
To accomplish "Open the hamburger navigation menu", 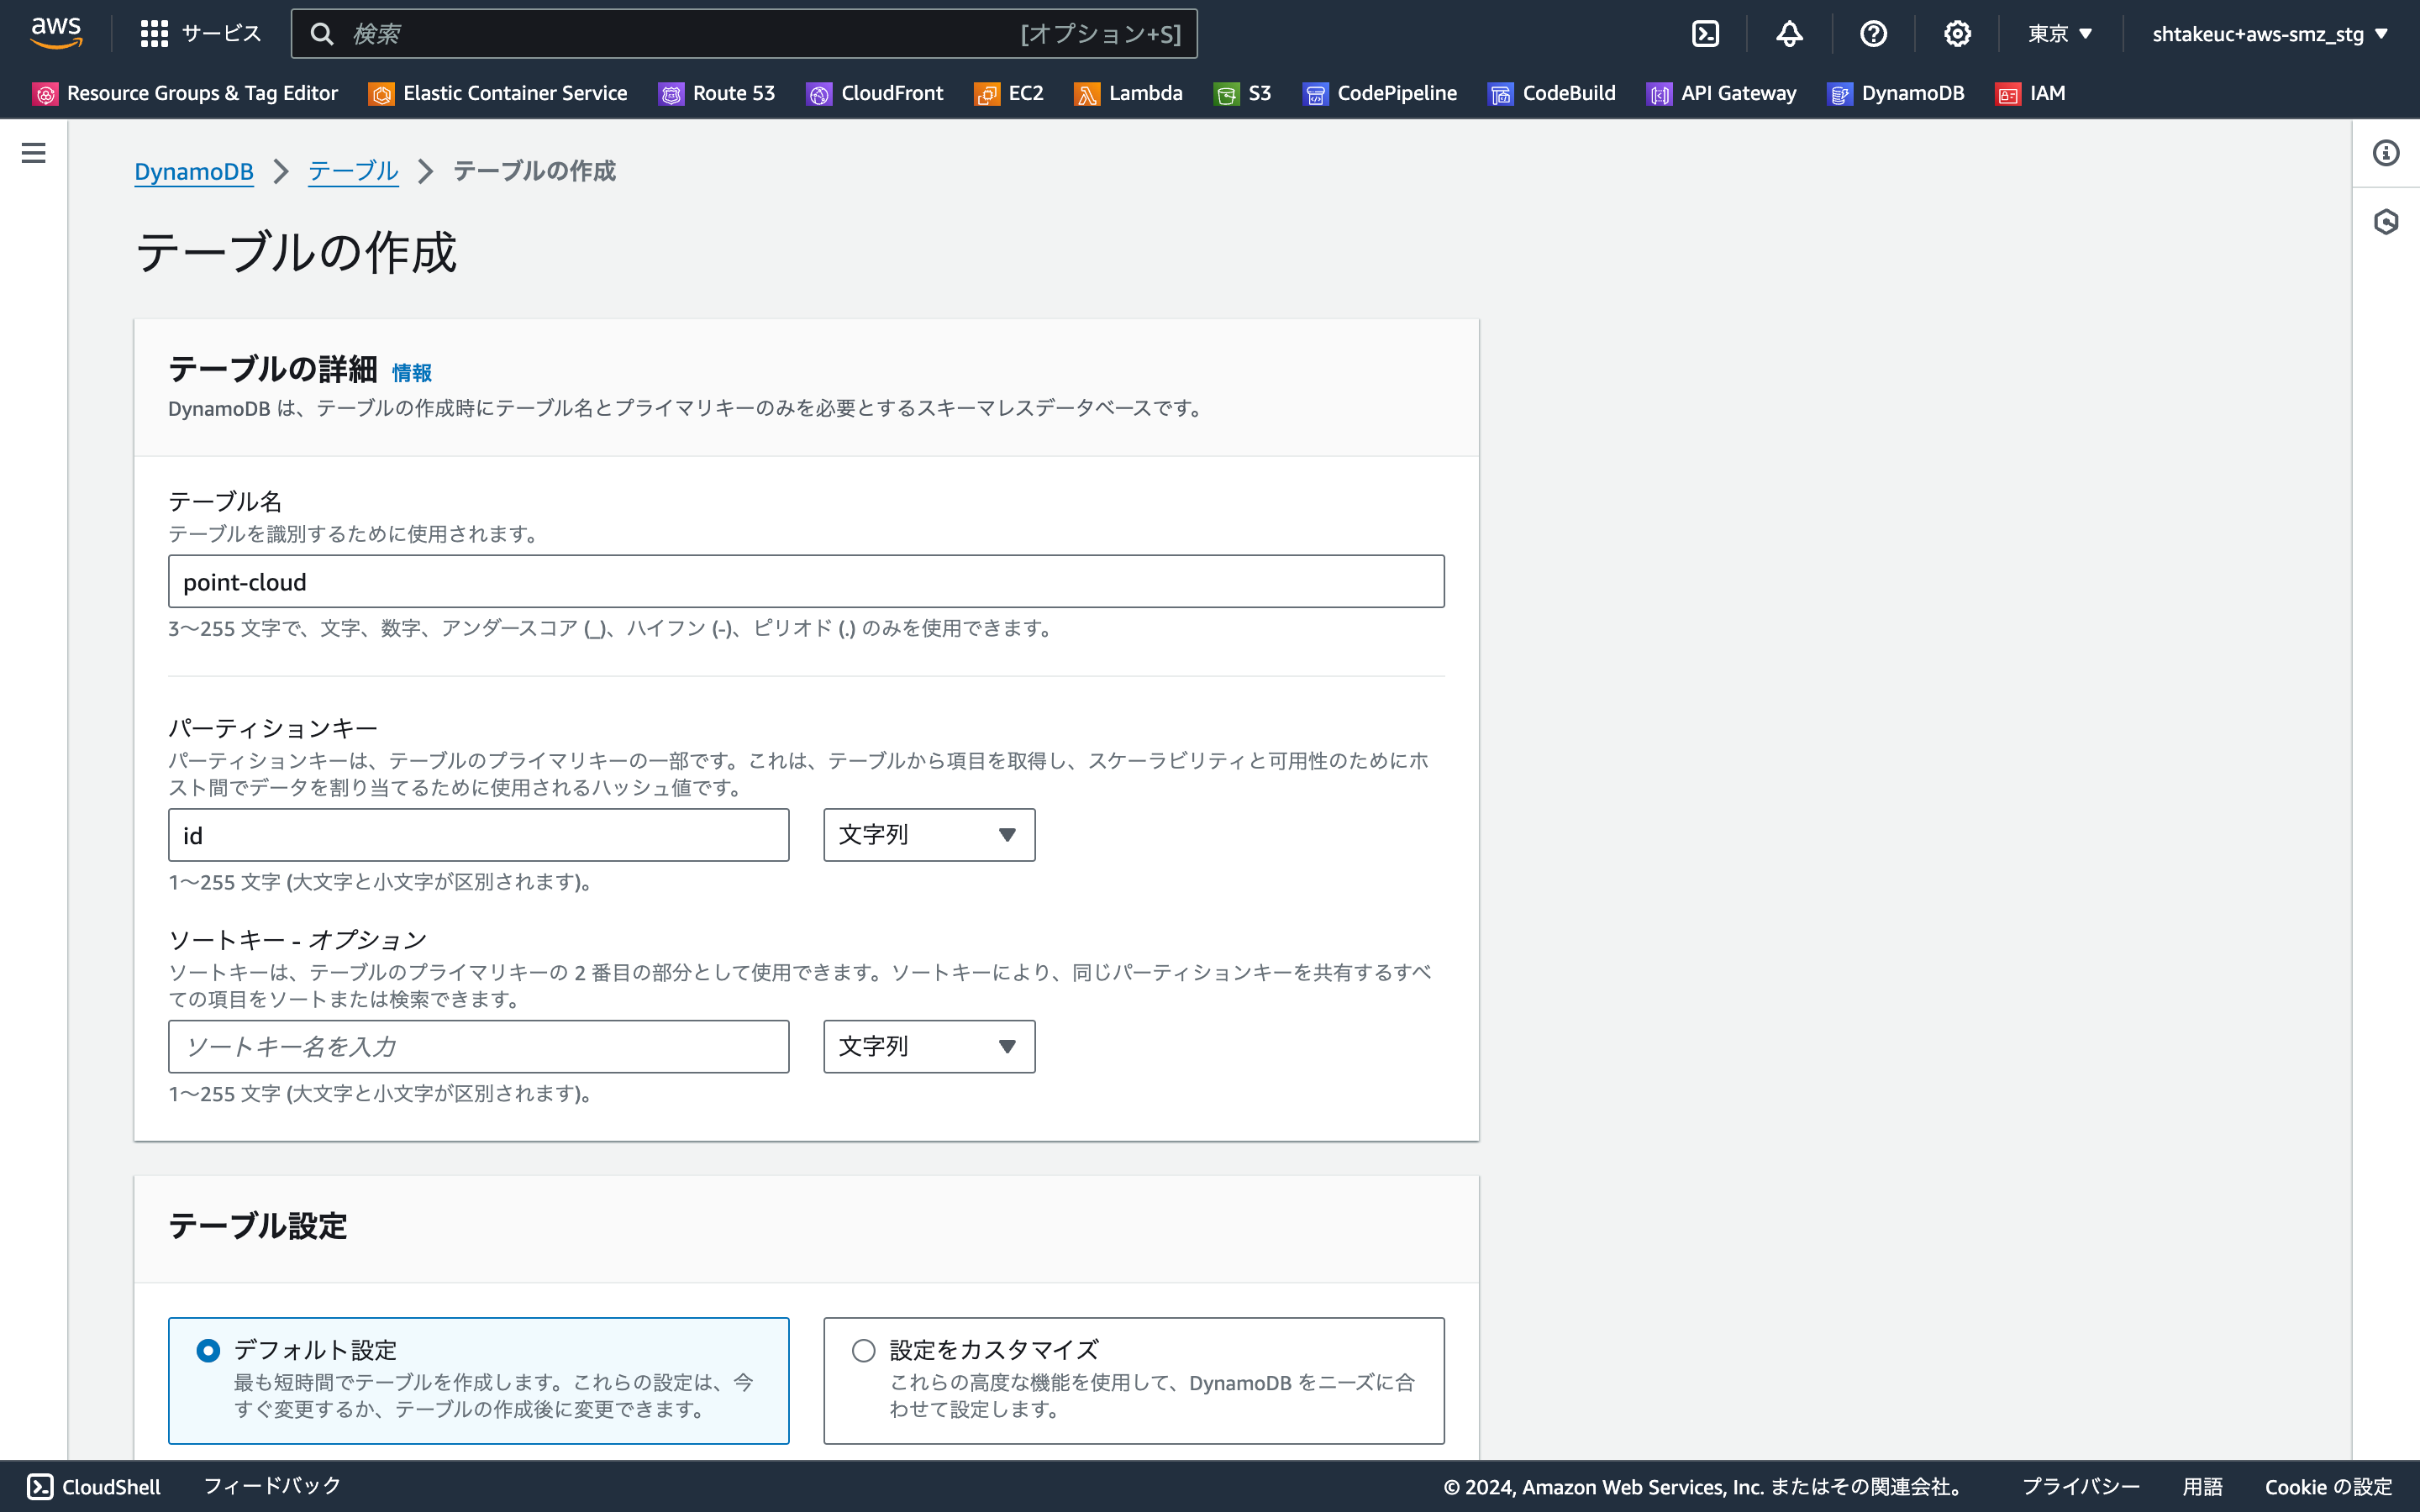I will point(33,152).
